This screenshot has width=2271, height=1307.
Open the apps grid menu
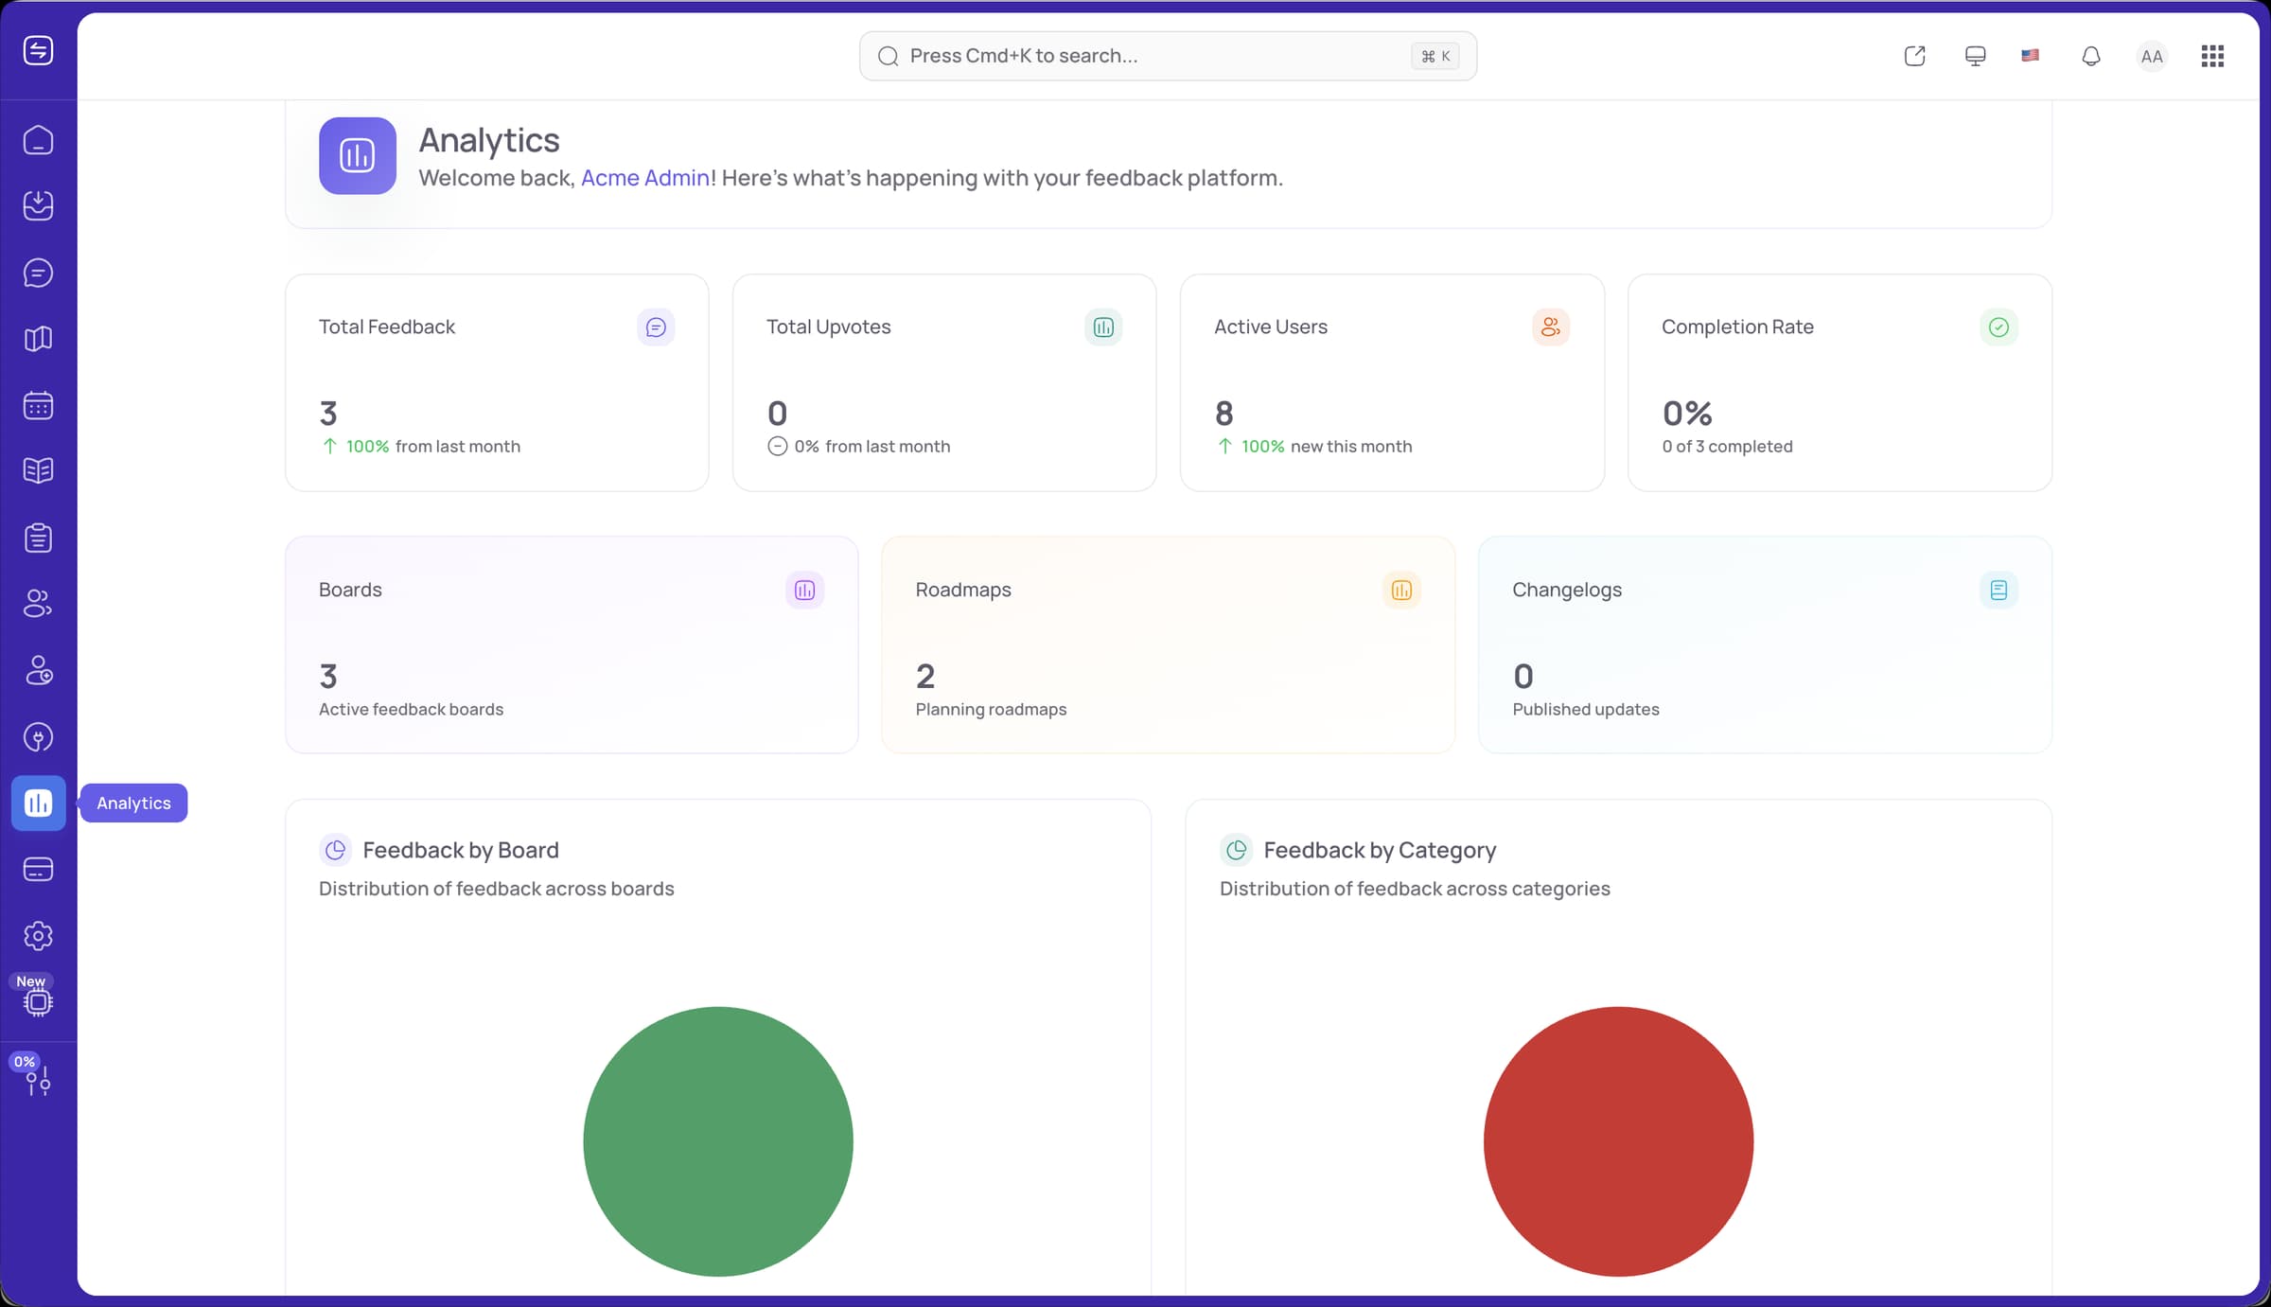[2212, 56]
